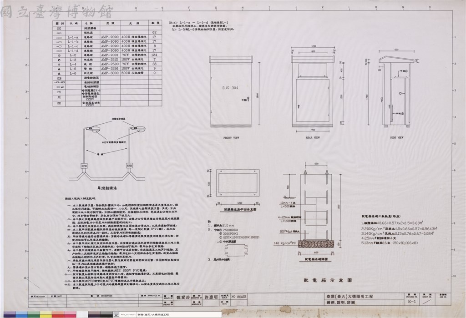Select the FRONT VIEW caption
Image resolution: width=466 pixels, height=318 pixels.
click(x=231, y=138)
